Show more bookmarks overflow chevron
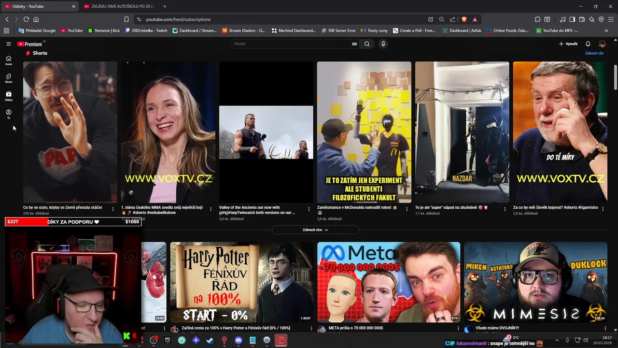Screen dimensions: 618x348 (x=606, y=30)
